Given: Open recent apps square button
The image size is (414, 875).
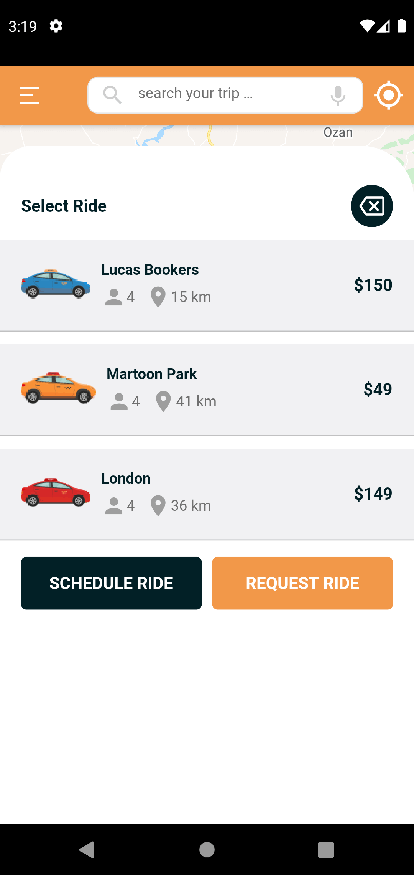Looking at the screenshot, I should 326,850.
